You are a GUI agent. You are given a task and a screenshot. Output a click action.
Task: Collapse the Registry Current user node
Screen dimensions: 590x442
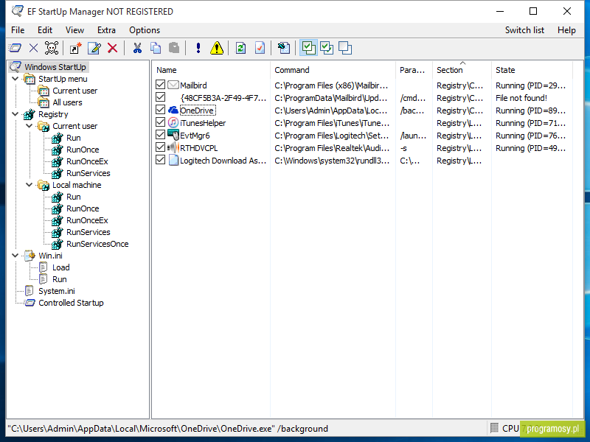point(29,125)
